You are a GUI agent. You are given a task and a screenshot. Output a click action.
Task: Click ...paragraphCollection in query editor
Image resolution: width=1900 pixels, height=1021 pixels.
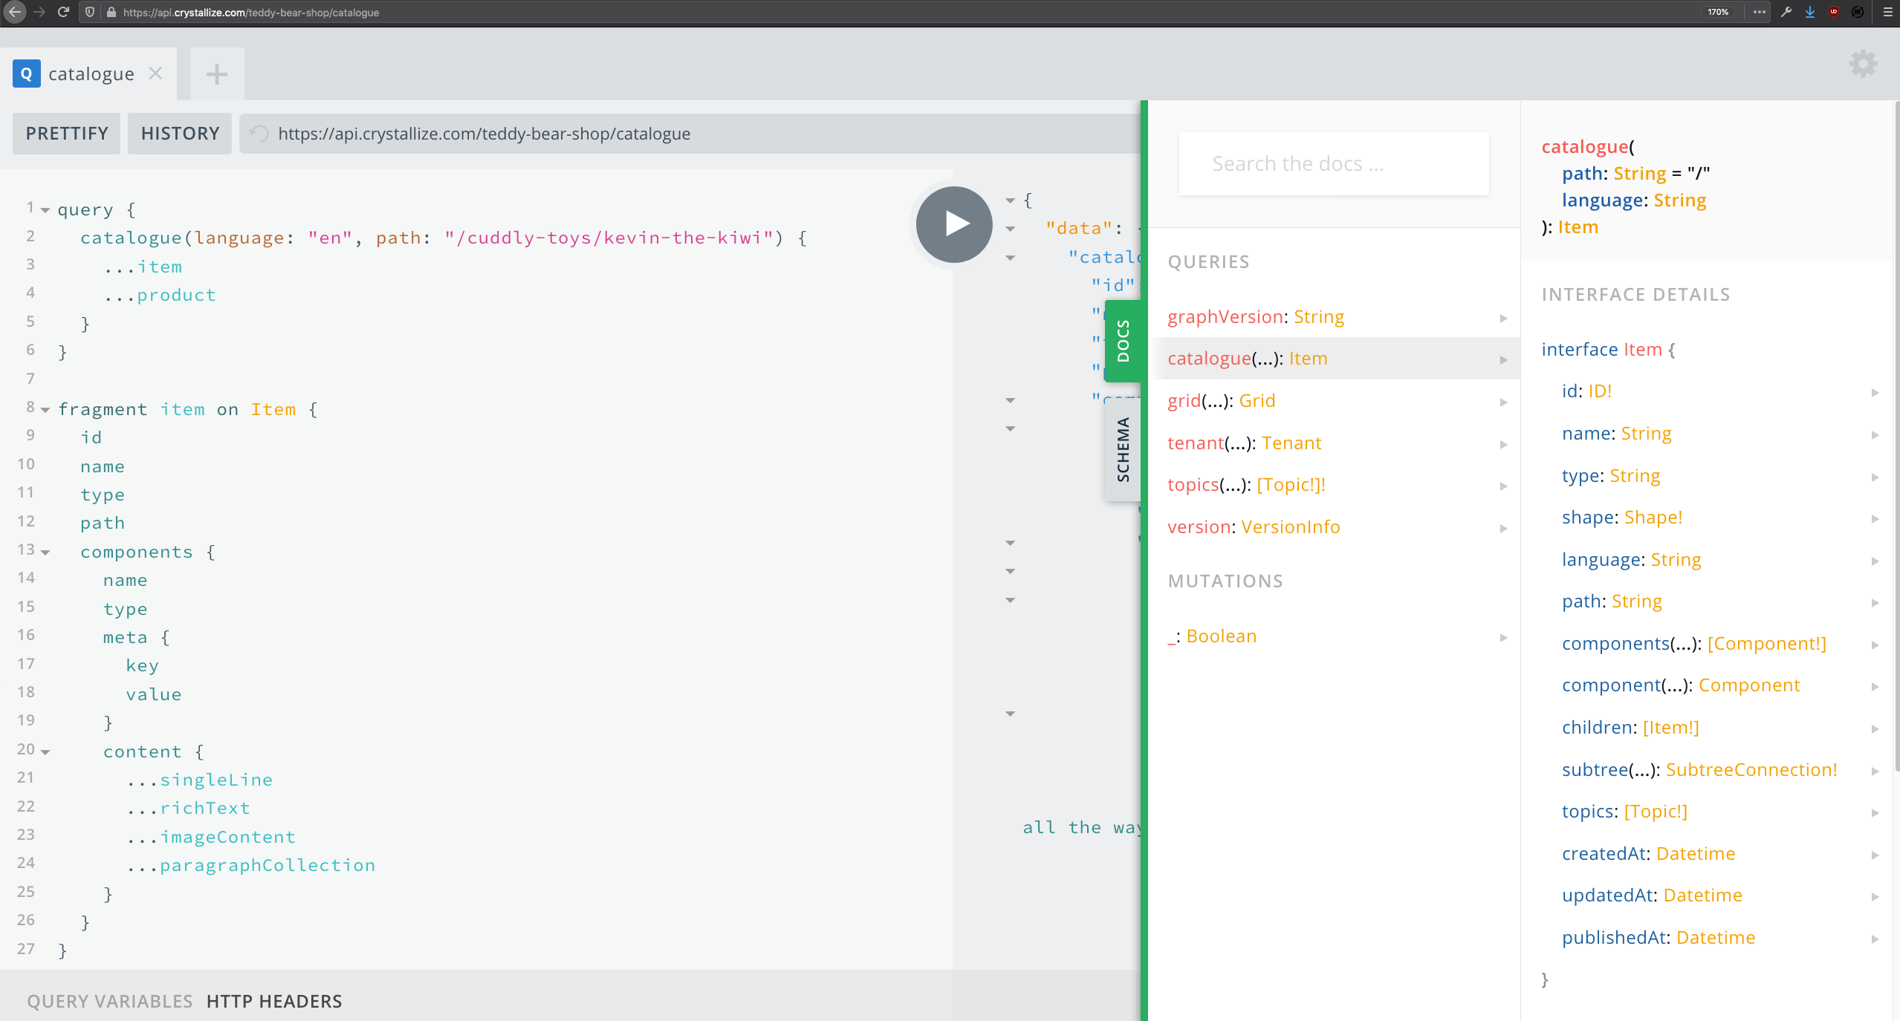[251, 866]
